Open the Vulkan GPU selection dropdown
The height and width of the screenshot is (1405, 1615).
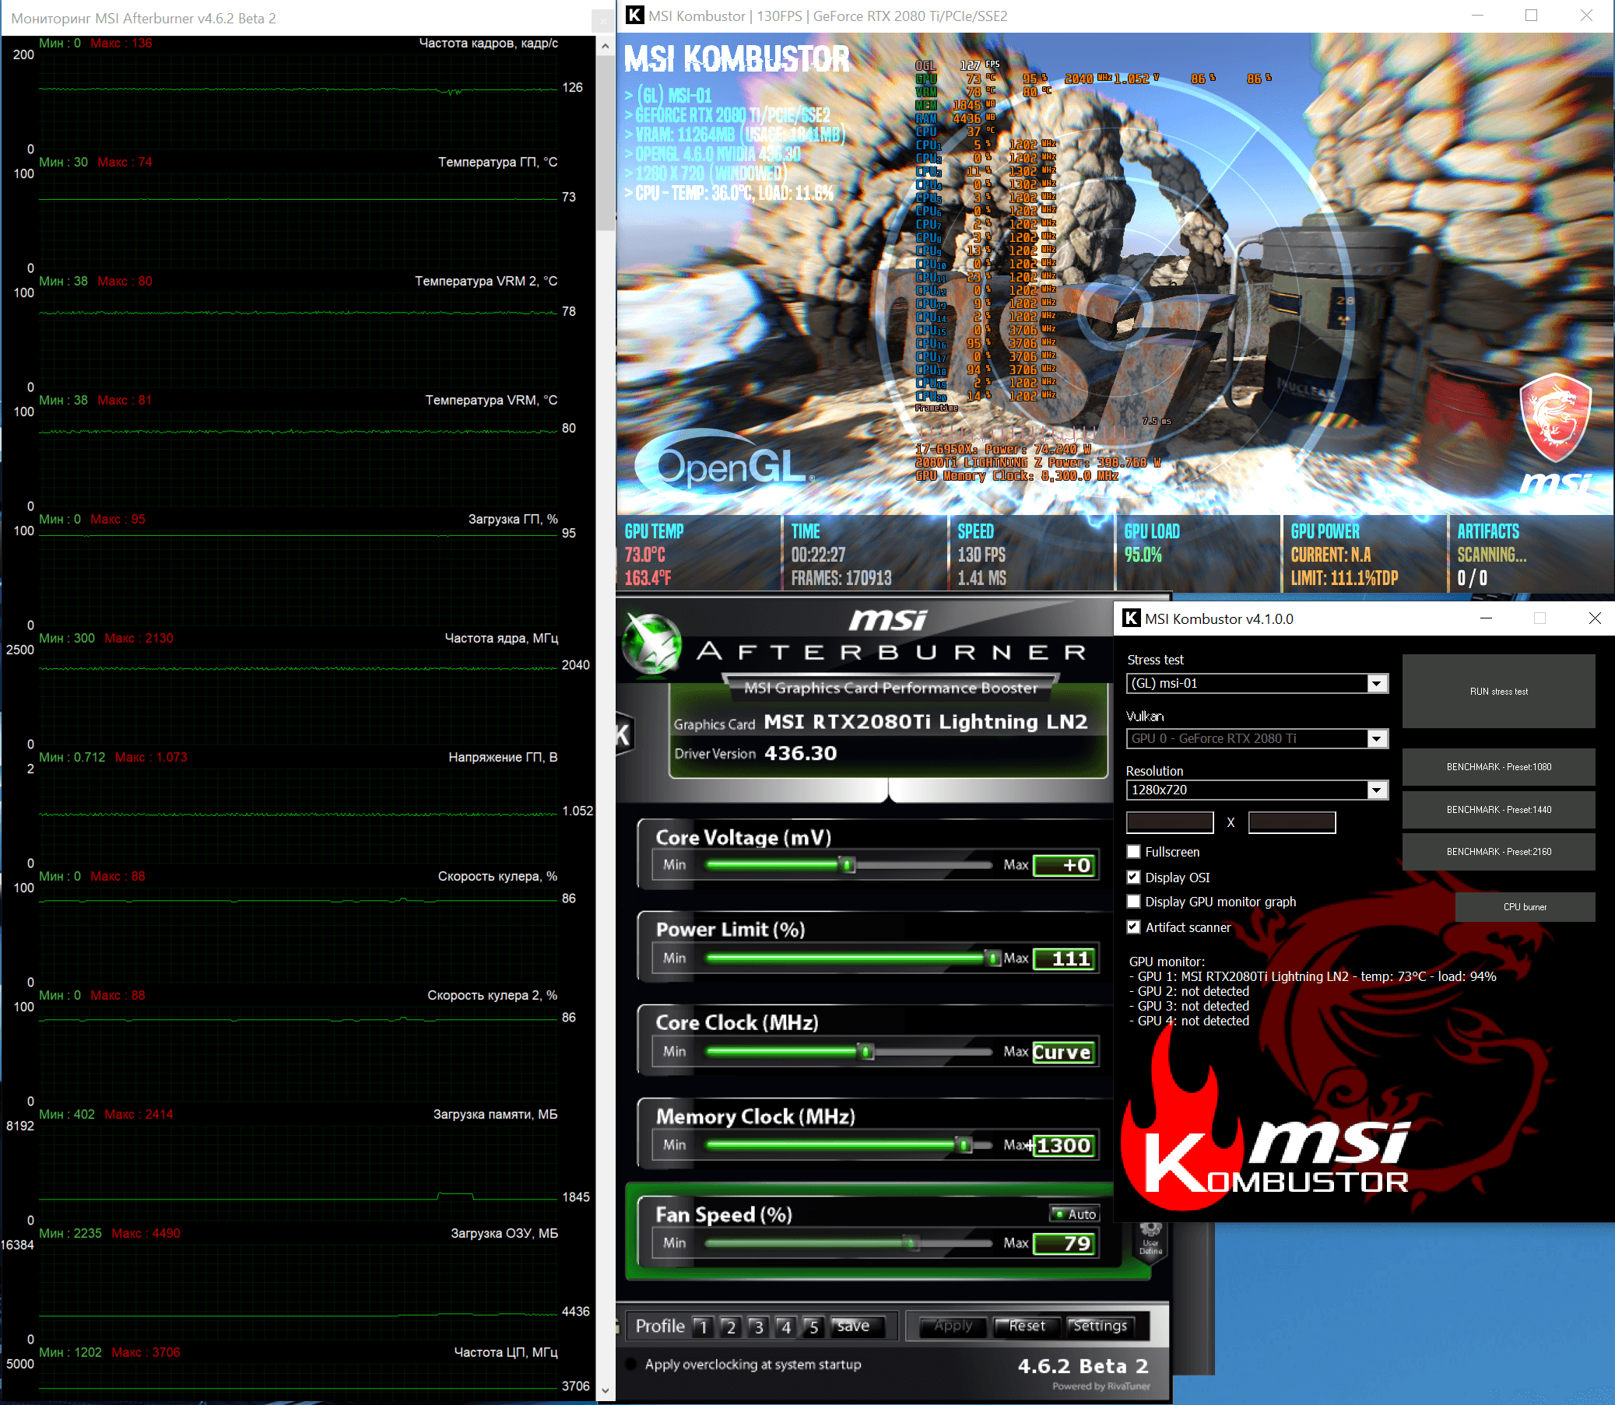click(1376, 738)
